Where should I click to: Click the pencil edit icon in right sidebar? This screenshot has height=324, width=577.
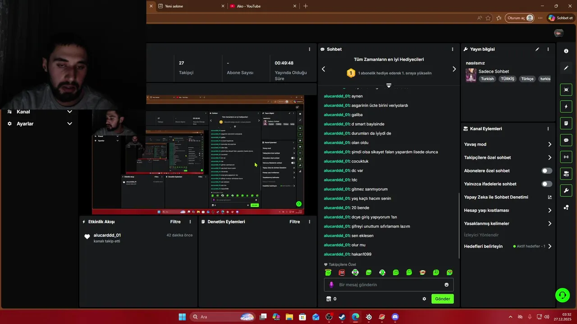point(566,68)
